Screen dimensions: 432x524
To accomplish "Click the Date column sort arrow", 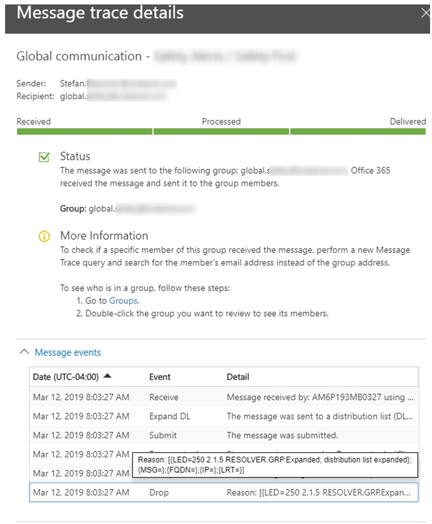I will (107, 376).
